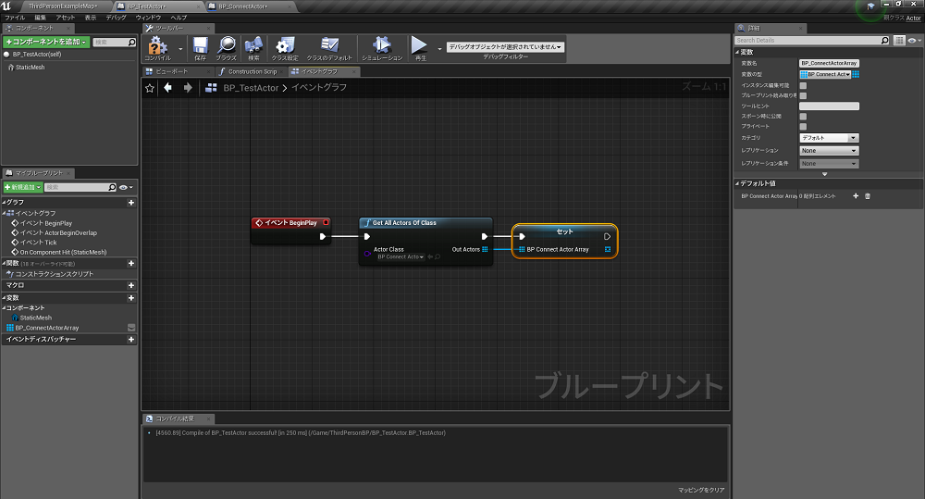Go forward with graph navigation arrow
Image resolution: width=925 pixels, height=499 pixels.
[x=188, y=87]
